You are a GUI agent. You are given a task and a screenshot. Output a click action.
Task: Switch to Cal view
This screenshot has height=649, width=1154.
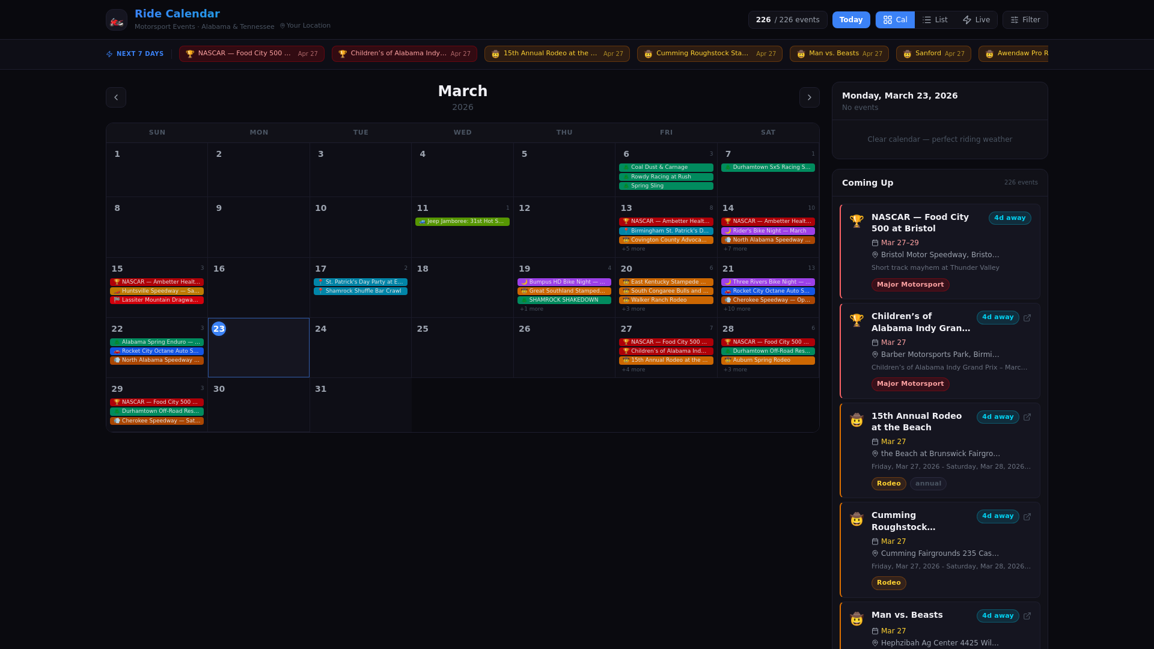coord(895,20)
